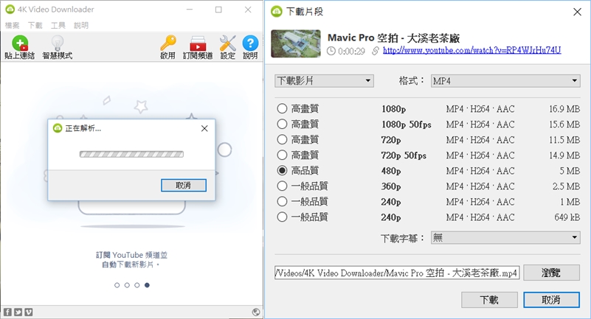
Task: Open Subscribe to Channel (訂閱頻道) icon
Action: 198,47
